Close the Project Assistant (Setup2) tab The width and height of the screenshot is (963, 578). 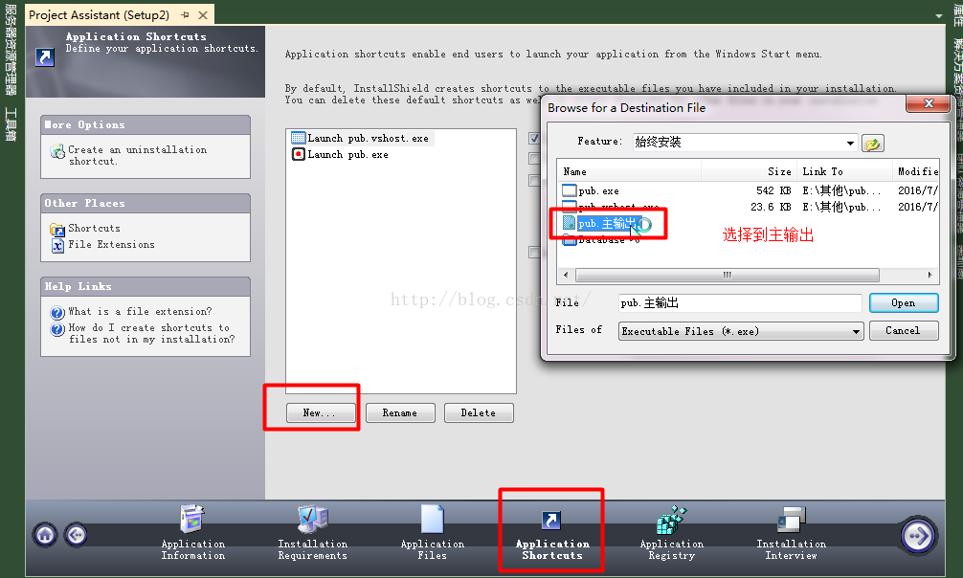click(203, 14)
